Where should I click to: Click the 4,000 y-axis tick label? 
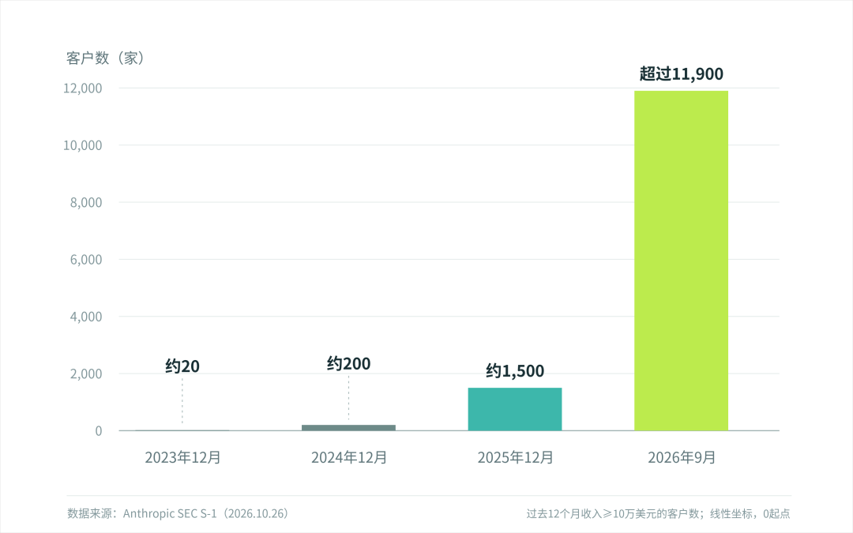[86, 317]
